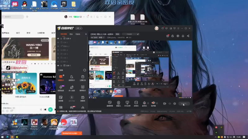Pause playback in music player
The height and width of the screenshot is (139, 248).
tap(50, 109)
